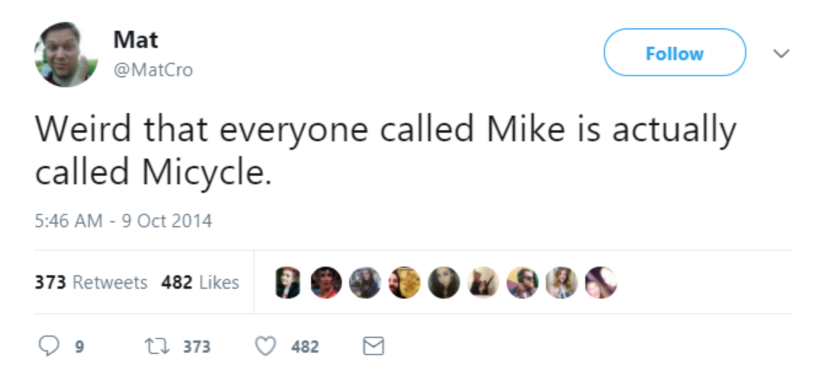Expand the chevron menu beside Follow

click(x=781, y=53)
